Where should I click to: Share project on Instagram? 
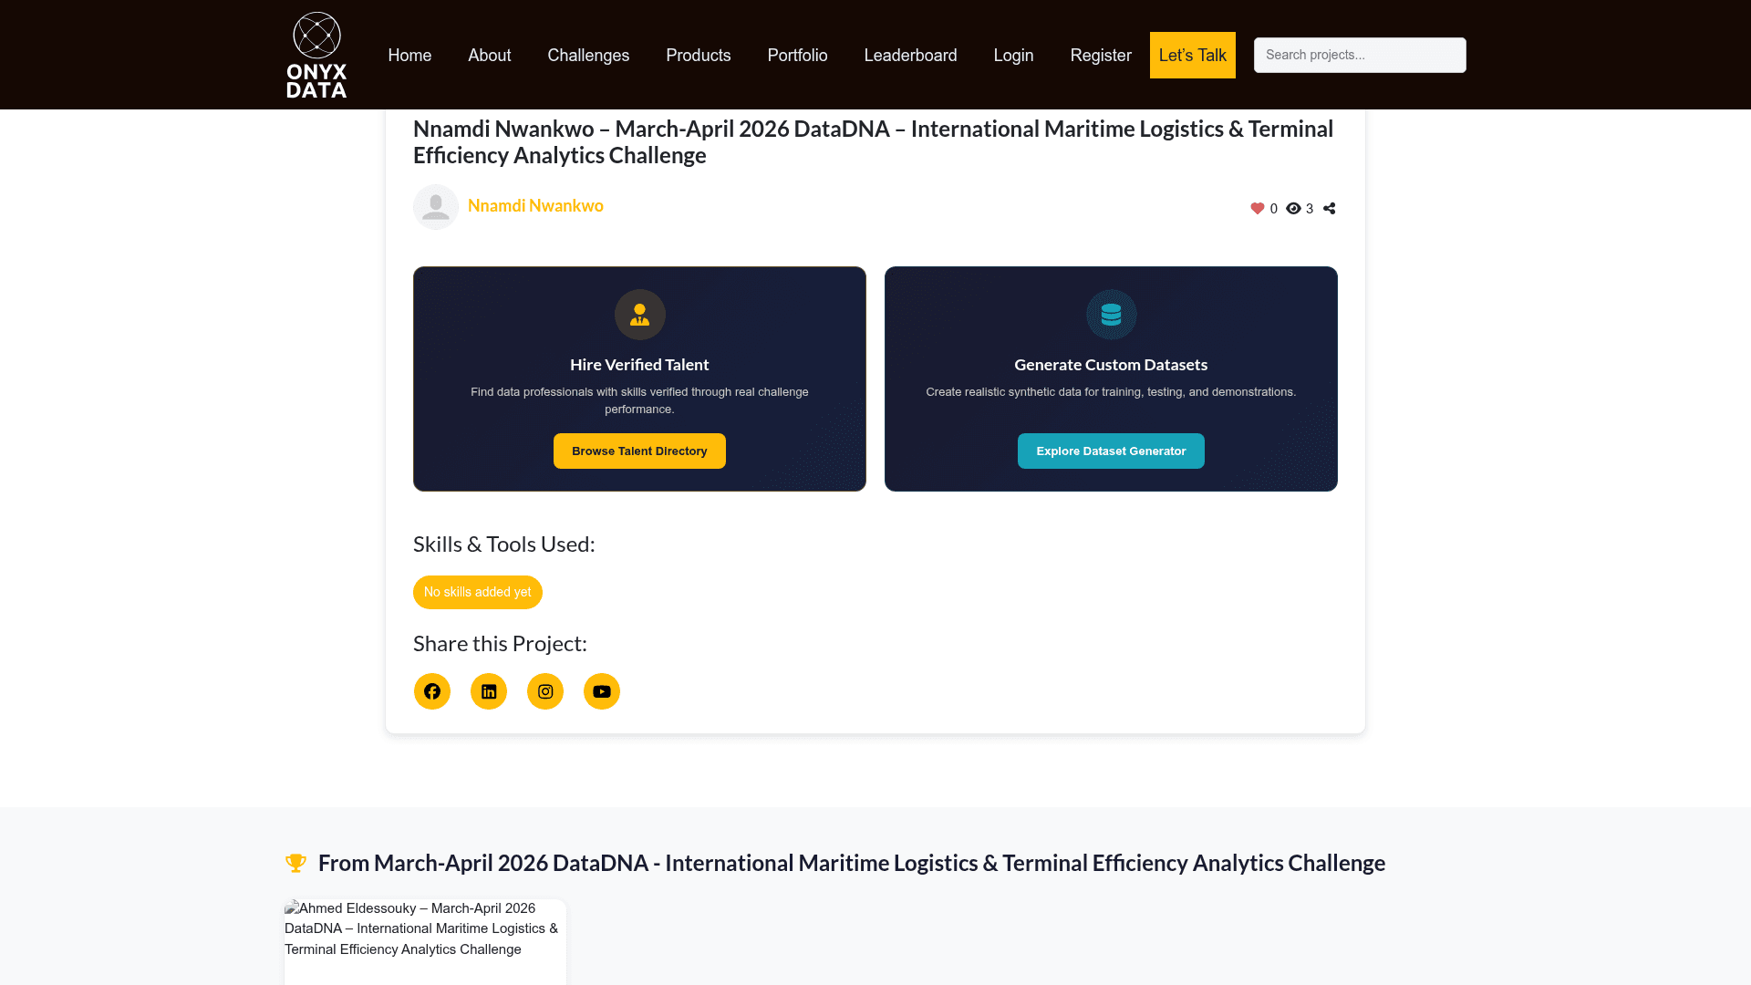tap(545, 691)
